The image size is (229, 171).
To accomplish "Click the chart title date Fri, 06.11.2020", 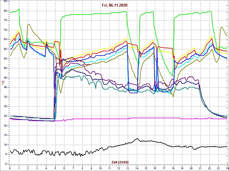I will click(114, 5).
